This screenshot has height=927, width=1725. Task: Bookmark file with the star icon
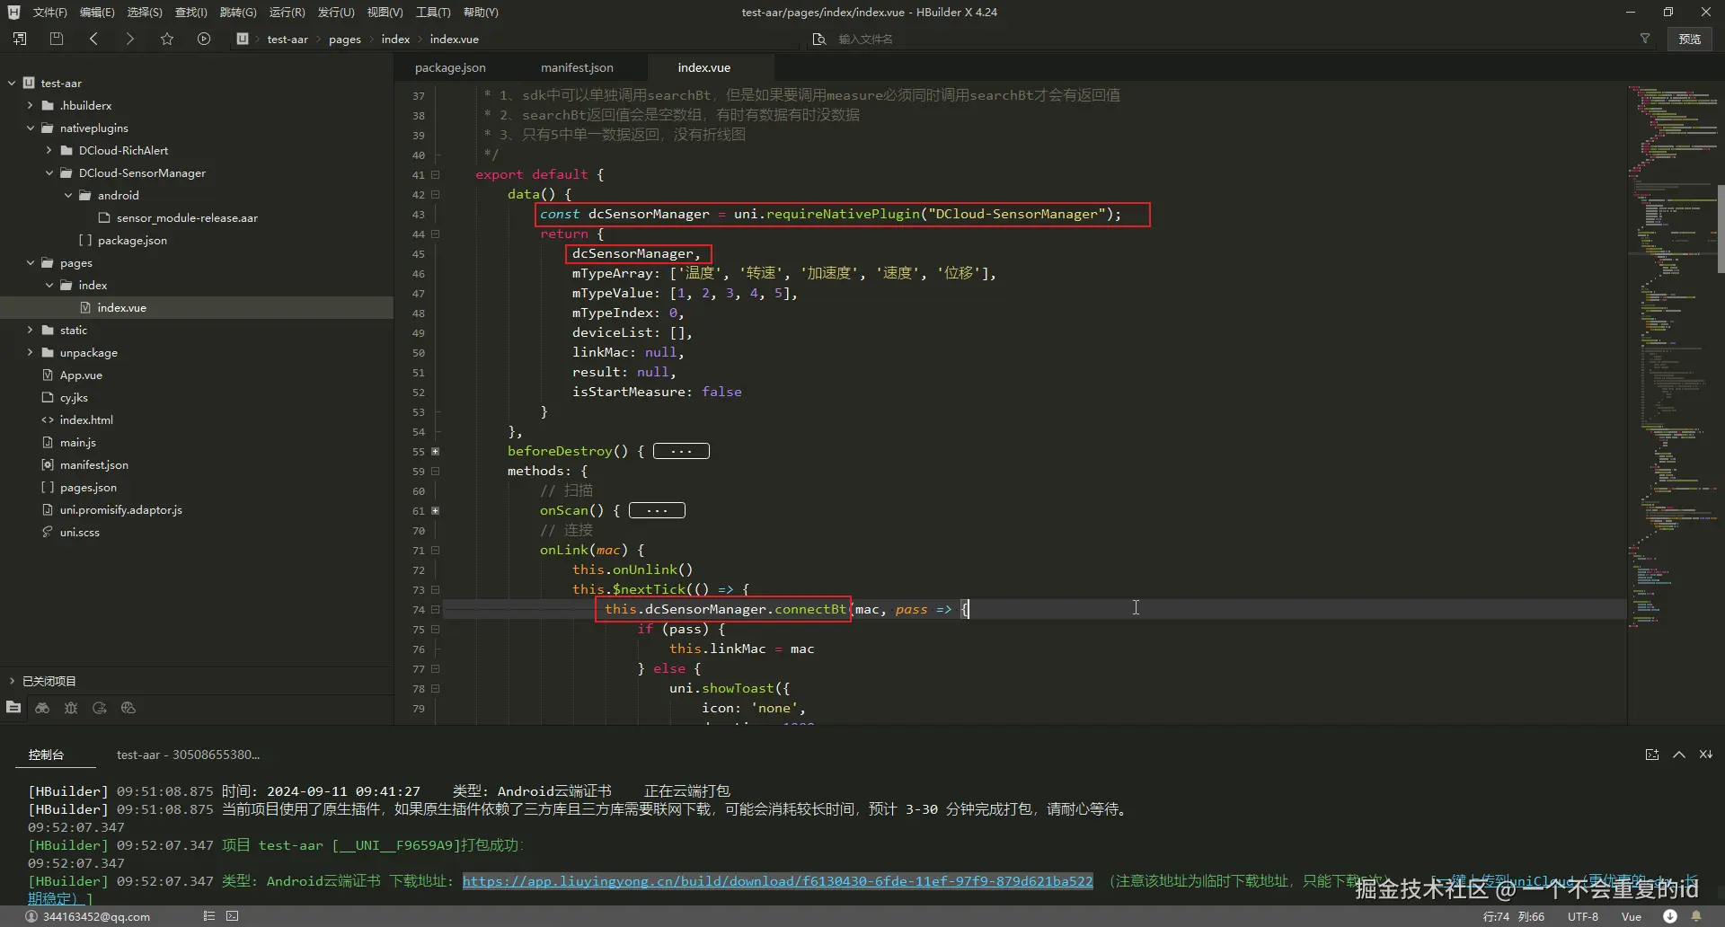click(x=167, y=39)
